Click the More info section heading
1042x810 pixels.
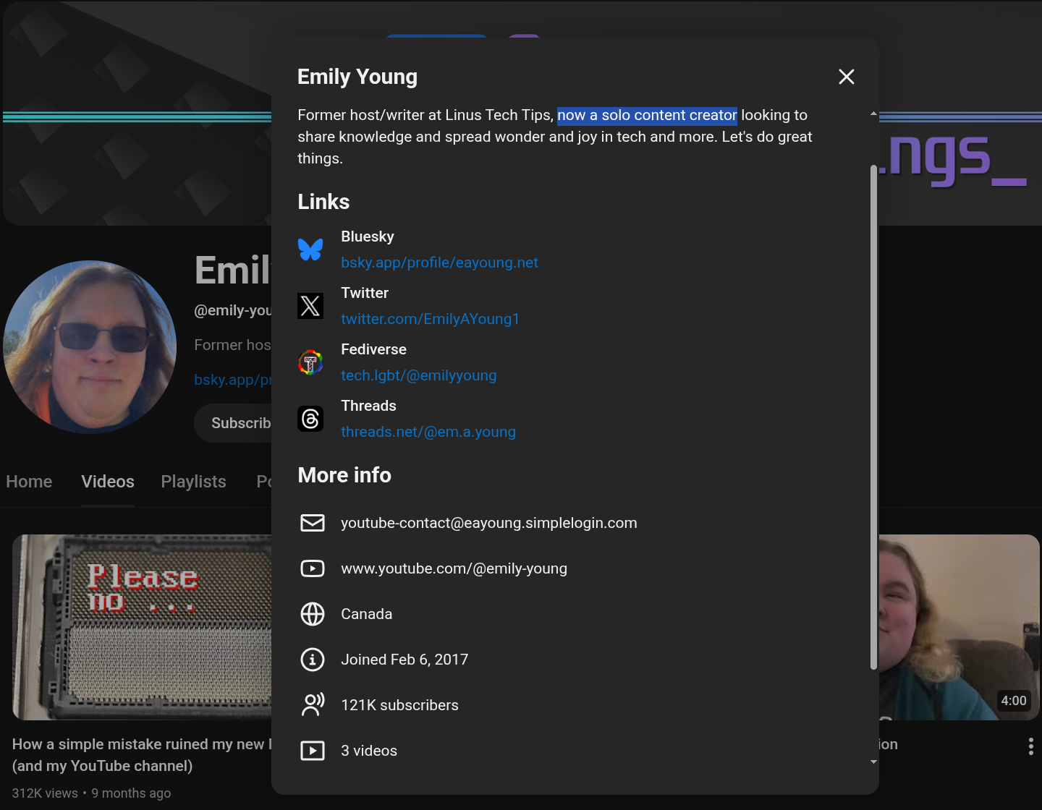click(x=344, y=475)
